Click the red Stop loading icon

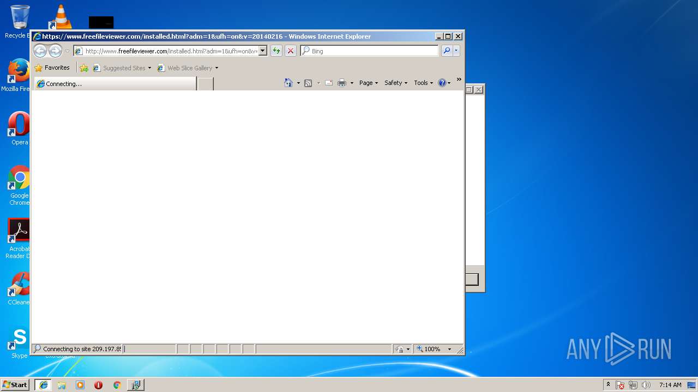[291, 51]
